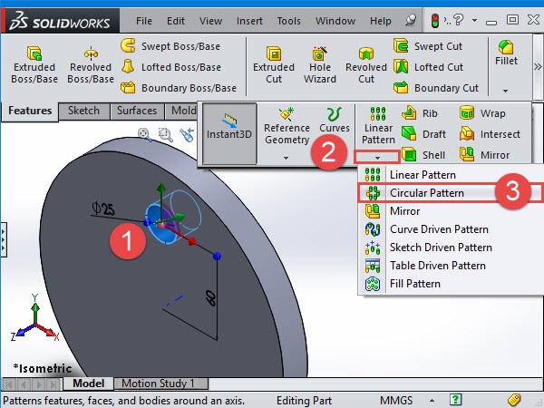This screenshot has width=544, height=408.
Task: Select the Lofted Cut feature
Action: (x=428, y=67)
